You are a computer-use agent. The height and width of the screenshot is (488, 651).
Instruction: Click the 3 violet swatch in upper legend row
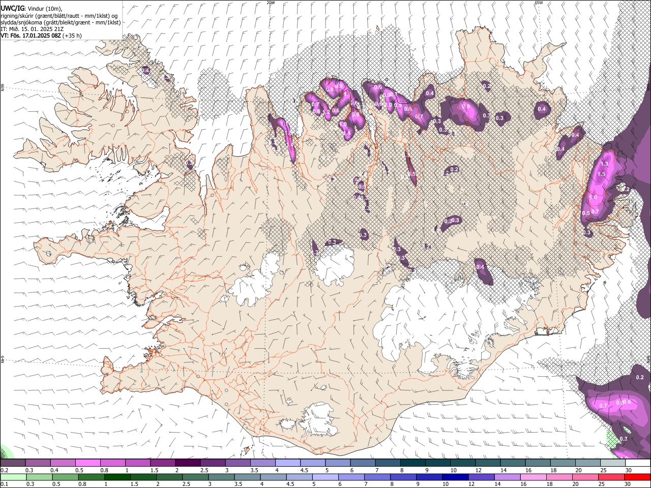point(238,463)
